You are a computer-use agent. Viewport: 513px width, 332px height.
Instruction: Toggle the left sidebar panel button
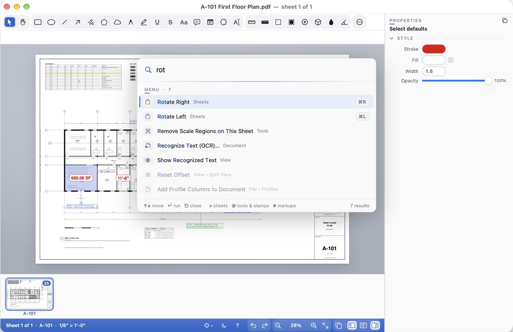(352, 326)
